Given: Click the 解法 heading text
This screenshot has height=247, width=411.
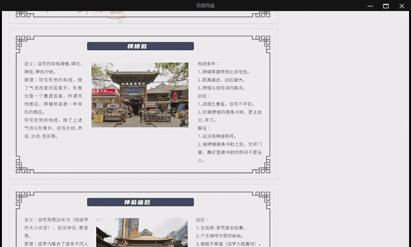Looking at the screenshot, I should pyautogui.click(x=204, y=128).
